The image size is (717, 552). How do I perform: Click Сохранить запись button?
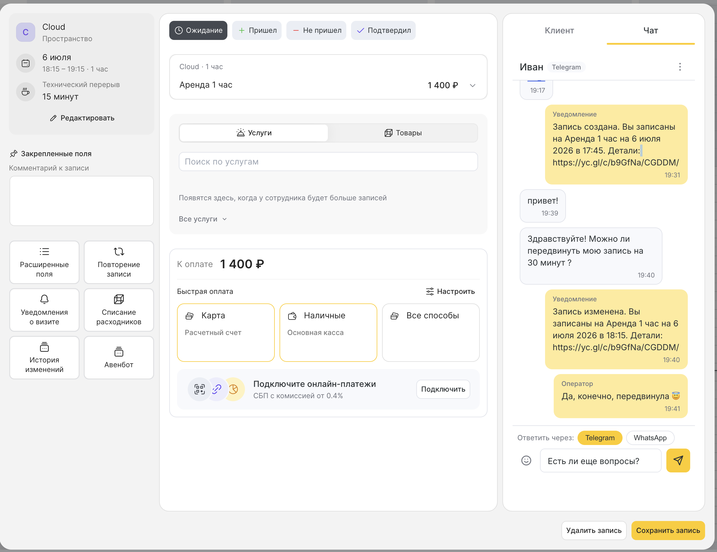[668, 530]
